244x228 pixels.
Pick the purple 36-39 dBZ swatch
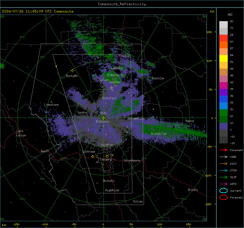coord(223,92)
